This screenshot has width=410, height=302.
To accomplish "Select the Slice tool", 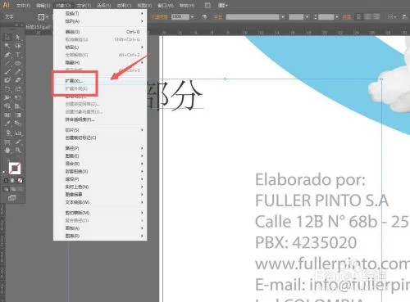I will tap(18, 142).
